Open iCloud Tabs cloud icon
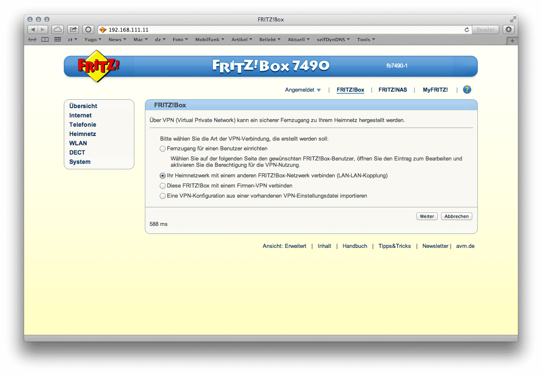542x375 pixels. click(x=57, y=30)
